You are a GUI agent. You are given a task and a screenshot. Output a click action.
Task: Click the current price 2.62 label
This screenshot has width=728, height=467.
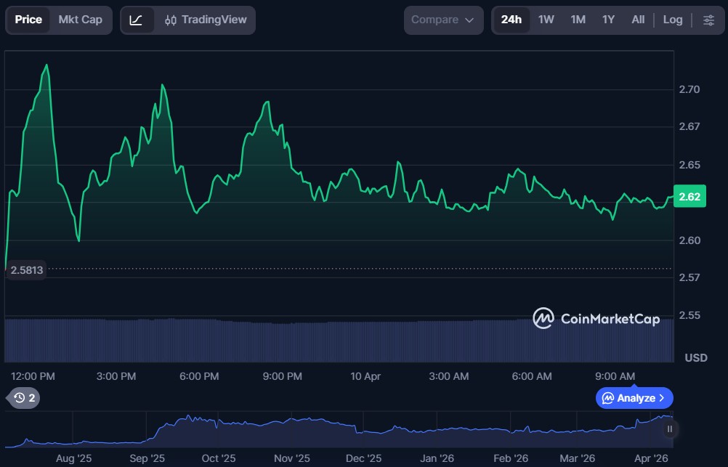pos(689,197)
